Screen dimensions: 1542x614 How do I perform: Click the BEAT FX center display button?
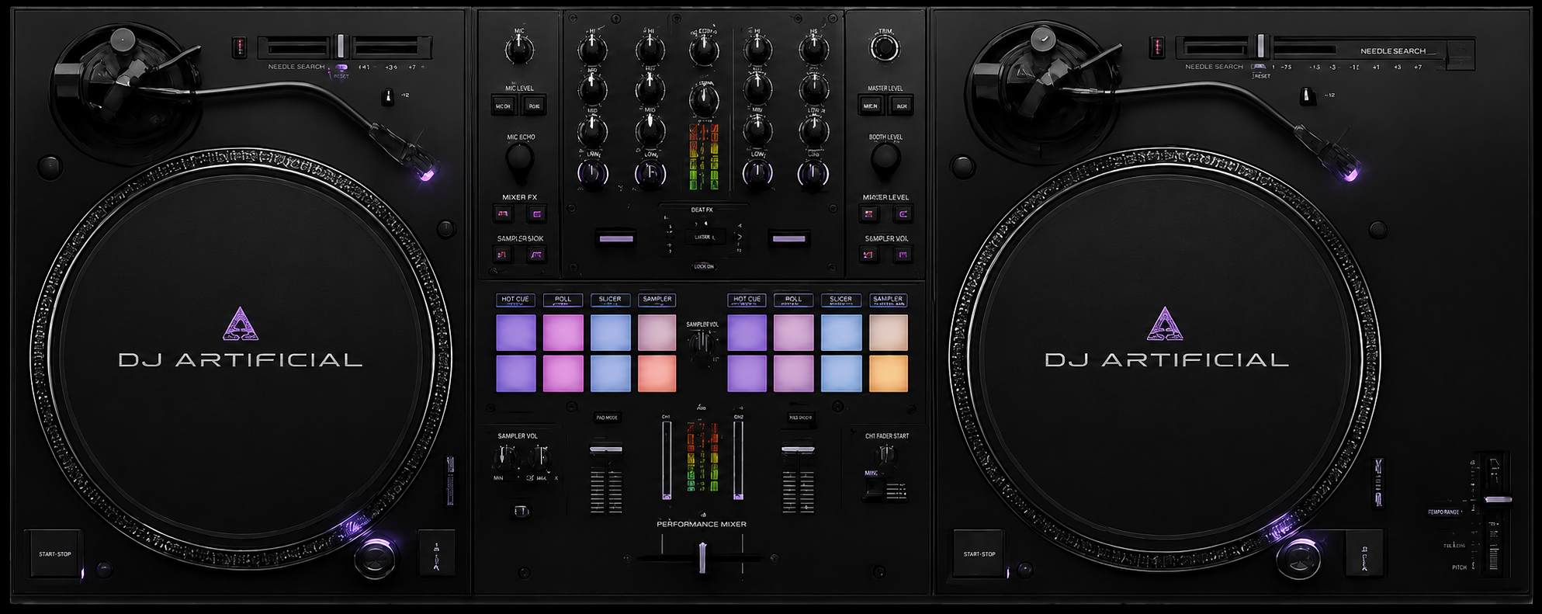point(704,237)
